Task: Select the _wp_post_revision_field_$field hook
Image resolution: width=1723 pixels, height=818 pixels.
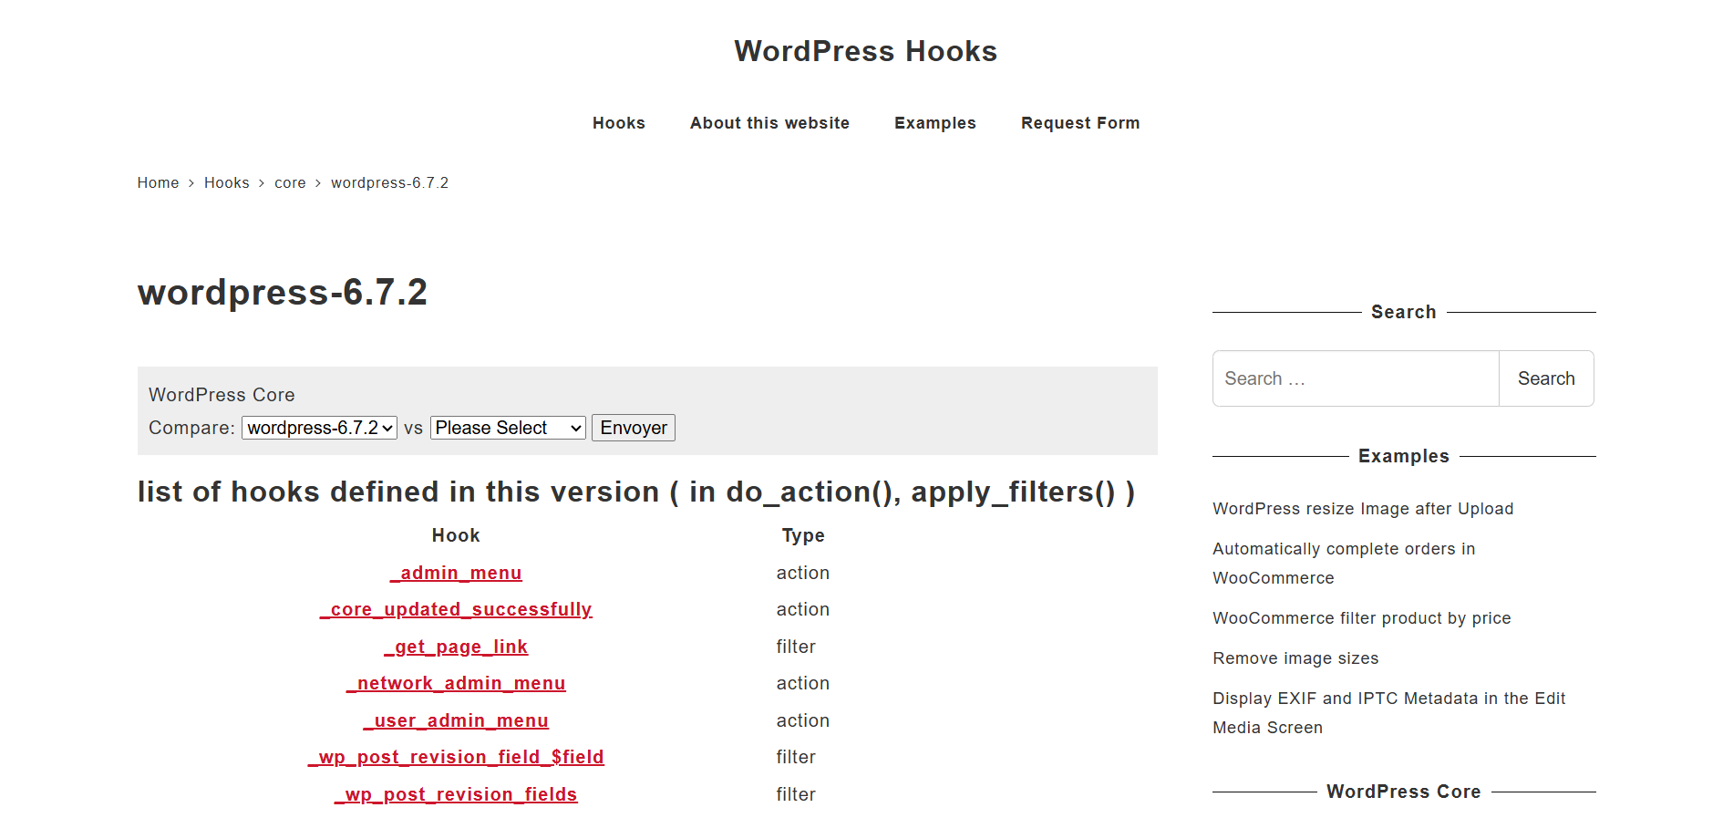Action: tap(456, 757)
